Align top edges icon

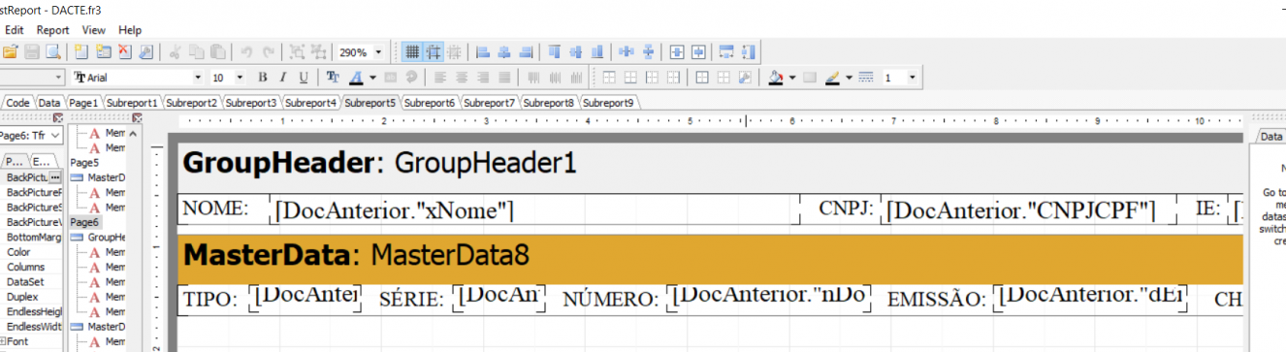pos(555,52)
